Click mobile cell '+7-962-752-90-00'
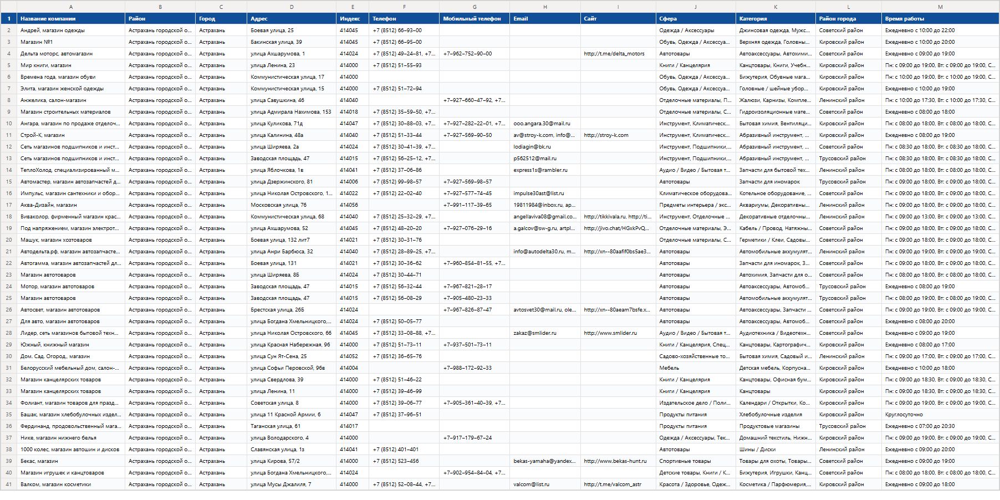Viewport: 1000px width, 500px height. [475, 54]
